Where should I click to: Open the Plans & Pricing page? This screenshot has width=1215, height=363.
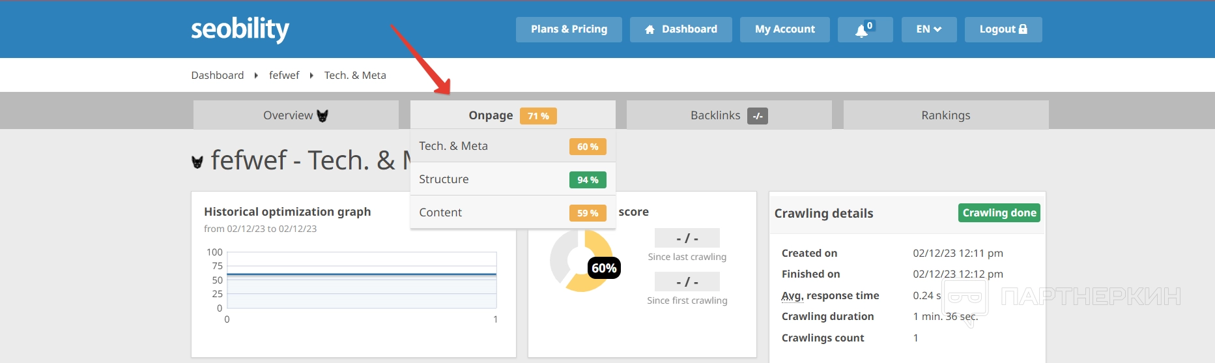tap(569, 29)
